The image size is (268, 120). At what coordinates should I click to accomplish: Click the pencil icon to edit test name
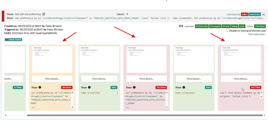coord(44,14)
